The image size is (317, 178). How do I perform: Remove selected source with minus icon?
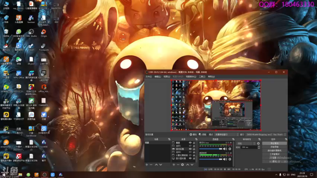pos(178,165)
